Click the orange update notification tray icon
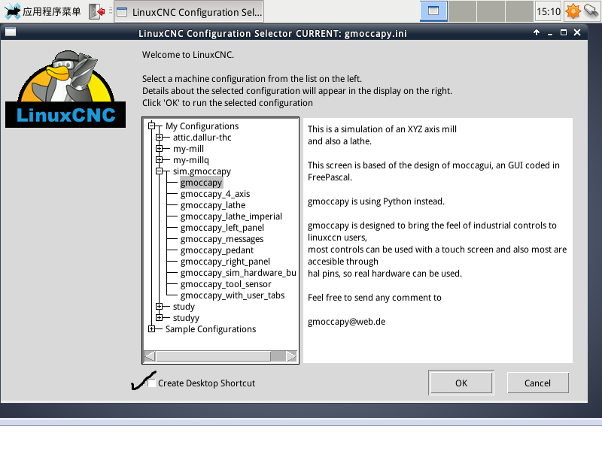602x451 pixels. coord(572,11)
